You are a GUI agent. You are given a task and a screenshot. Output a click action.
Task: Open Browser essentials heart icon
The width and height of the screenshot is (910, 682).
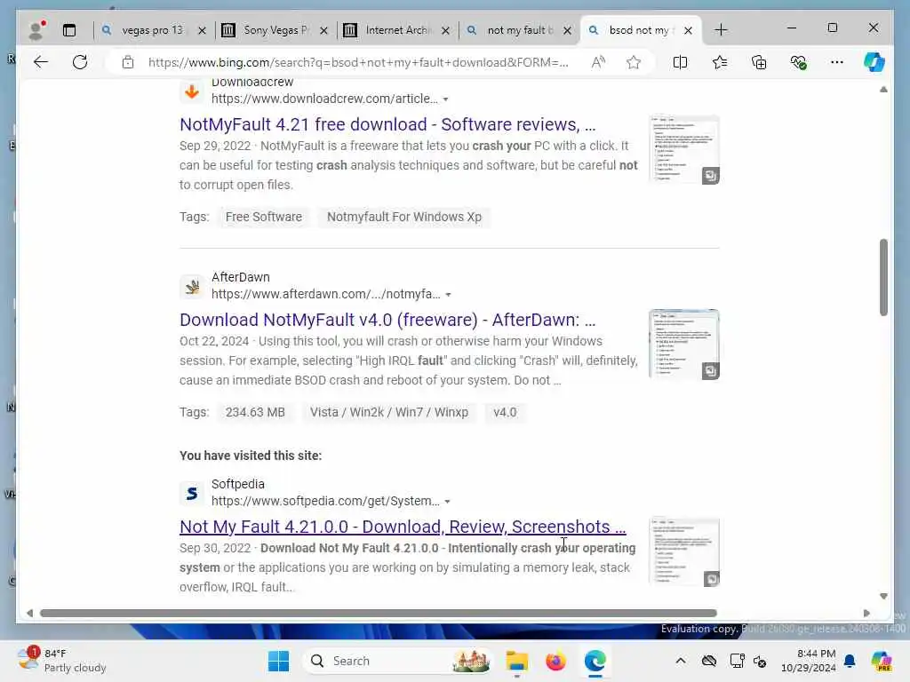(799, 62)
